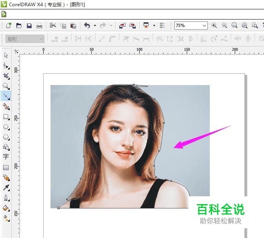Select the Ellipse tool

[6, 127]
